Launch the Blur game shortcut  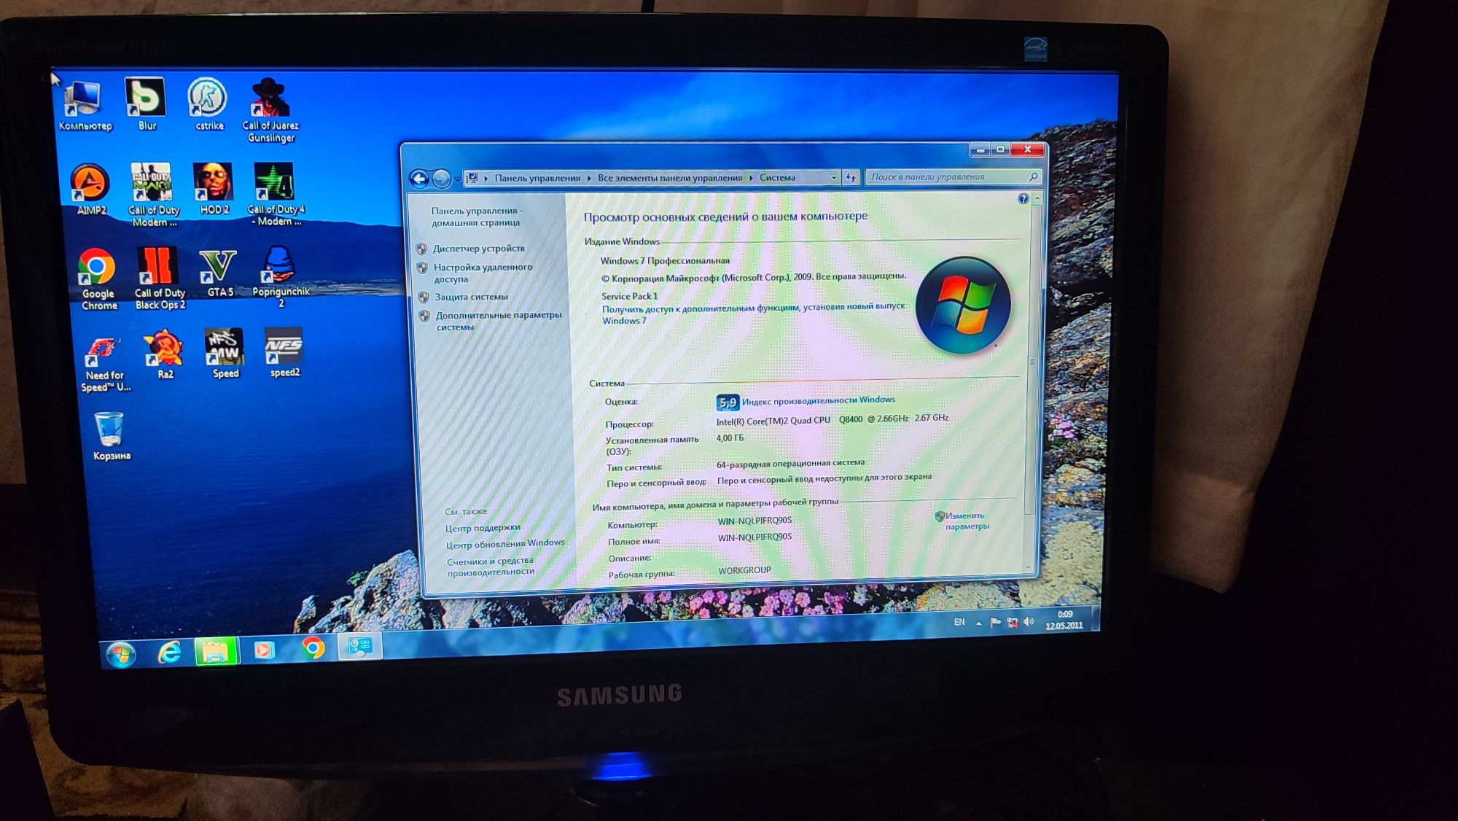[146, 104]
